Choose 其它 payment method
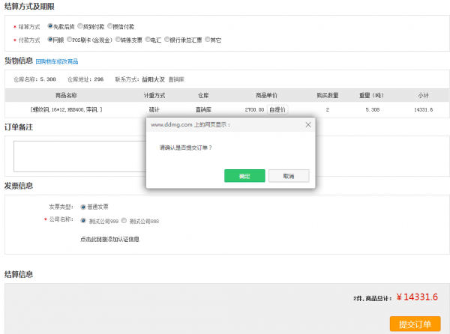The height and width of the screenshot is (334, 450). [x=208, y=39]
